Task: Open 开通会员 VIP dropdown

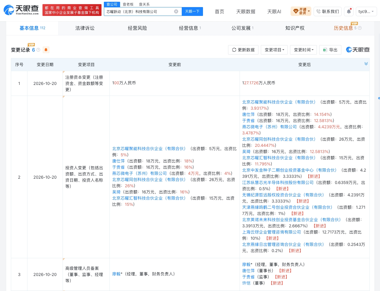Action: (301, 11)
